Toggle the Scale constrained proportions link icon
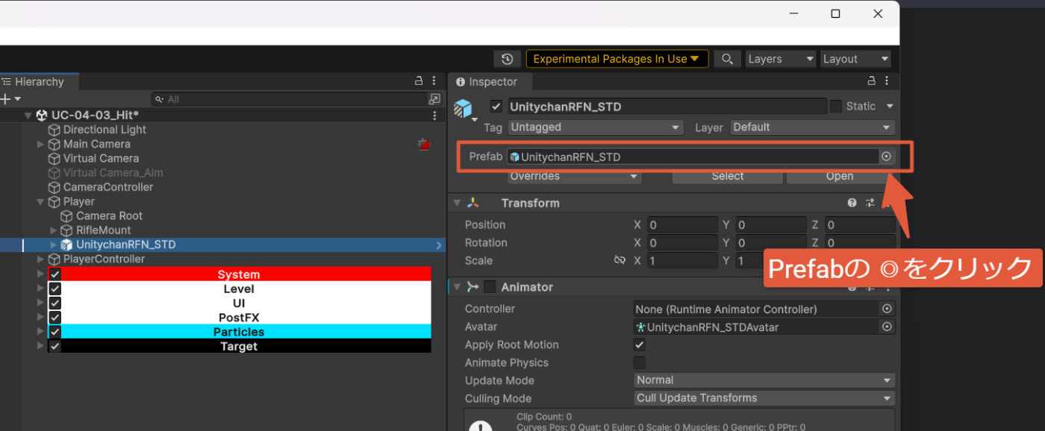Screen dimensions: 1045x431 [619, 260]
